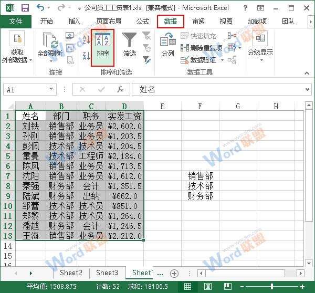Expand the formula bar chevron
Screen dimensions: 315x293
point(307,89)
